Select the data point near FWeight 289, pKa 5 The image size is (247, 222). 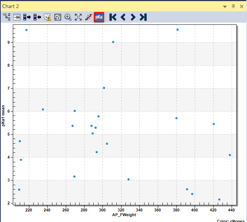click(x=93, y=133)
